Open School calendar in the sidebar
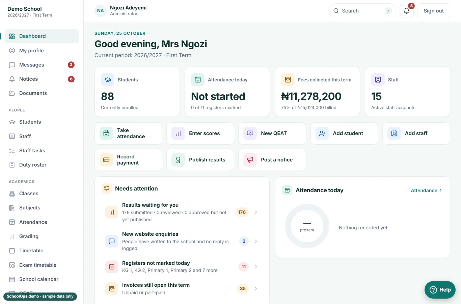Image resolution: width=461 pixels, height=304 pixels. coord(42,279)
